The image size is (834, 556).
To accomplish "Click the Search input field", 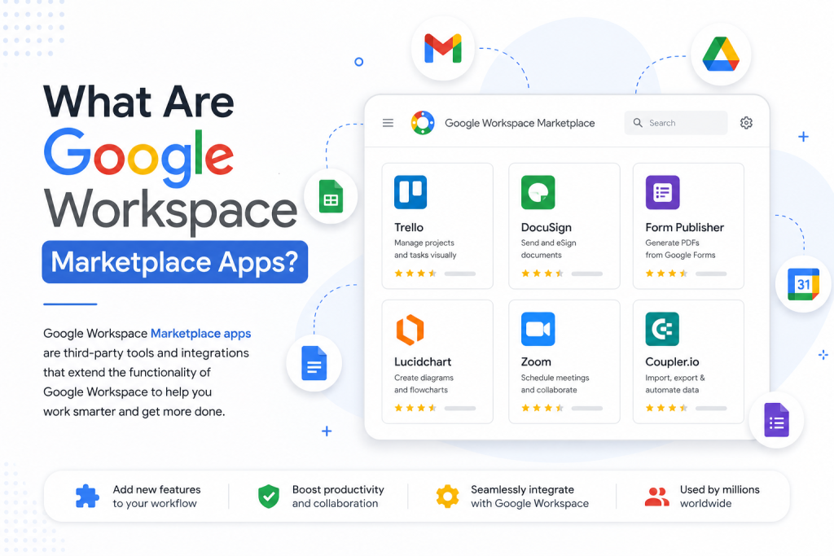I will pos(675,123).
